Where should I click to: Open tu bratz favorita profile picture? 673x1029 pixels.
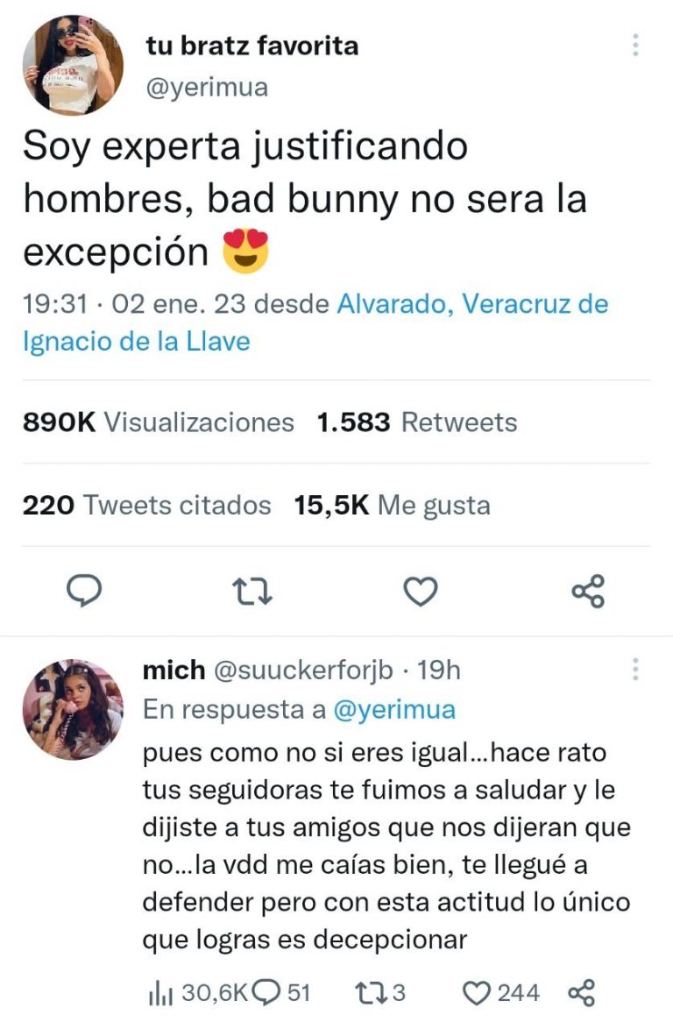coord(73,64)
